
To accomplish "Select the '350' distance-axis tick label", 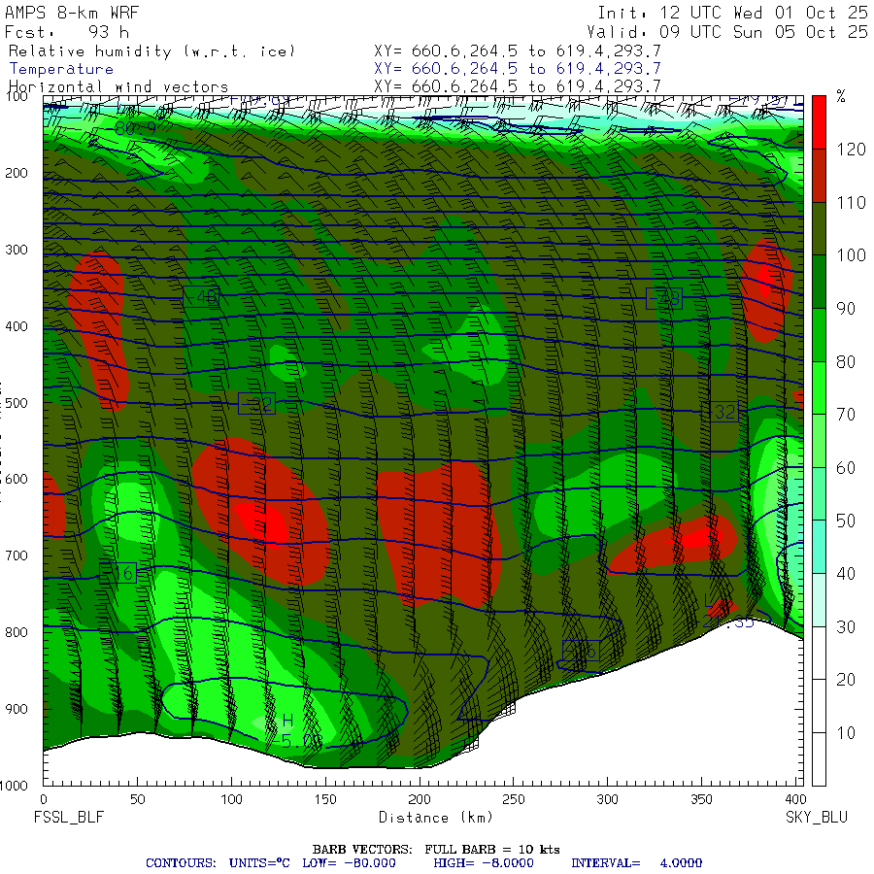I will [700, 799].
